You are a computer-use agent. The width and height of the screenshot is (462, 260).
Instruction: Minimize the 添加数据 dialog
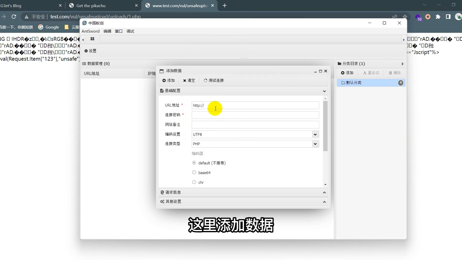point(315,71)
